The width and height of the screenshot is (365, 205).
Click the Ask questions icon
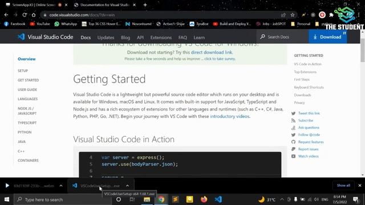pyautogui.click(x=293, y=128)
